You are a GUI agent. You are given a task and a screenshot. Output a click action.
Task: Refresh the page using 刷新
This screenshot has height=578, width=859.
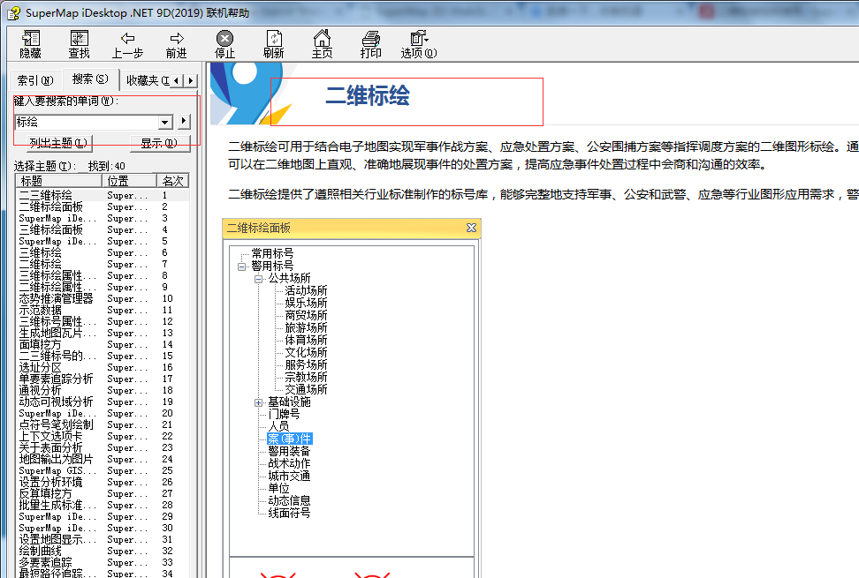coord(273,44)
